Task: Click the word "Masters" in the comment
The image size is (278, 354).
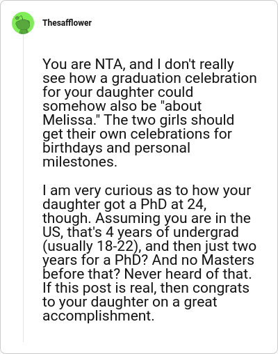Action: (x=227, y=260)
